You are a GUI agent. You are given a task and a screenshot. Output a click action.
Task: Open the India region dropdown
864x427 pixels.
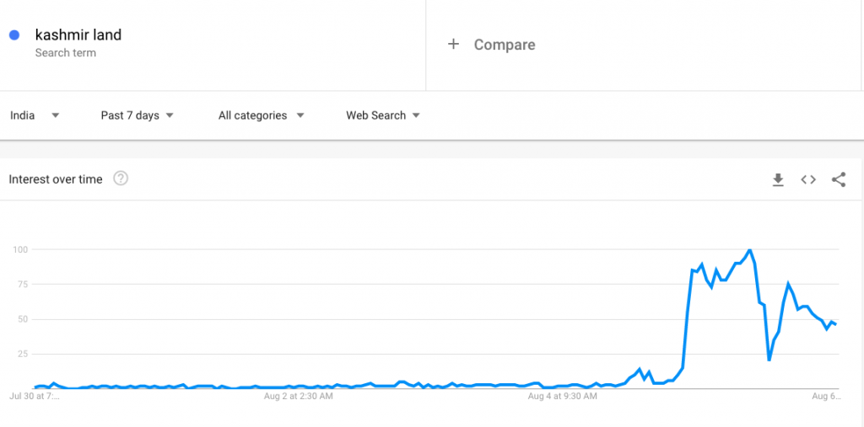pyautogui.click(x=35, y=115)
